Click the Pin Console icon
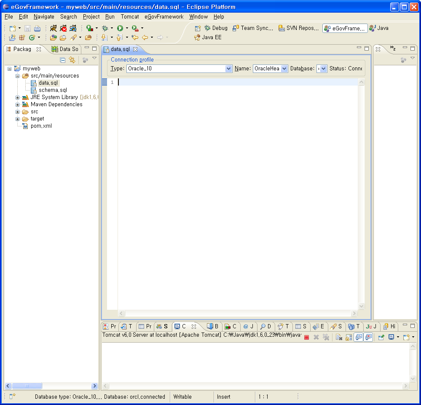The image size is (421, 405). [381, 337]
